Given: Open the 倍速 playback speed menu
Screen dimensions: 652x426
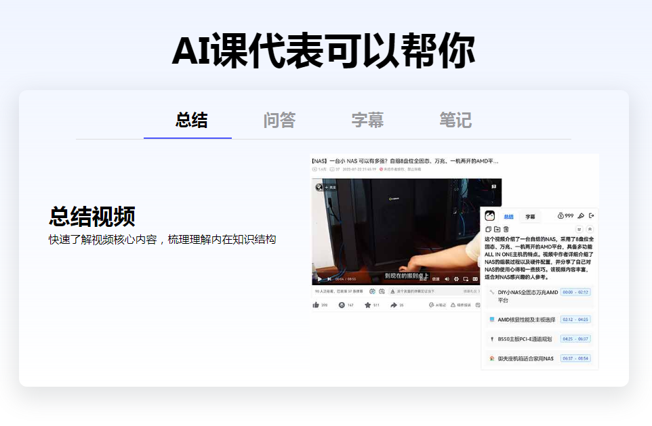Looking at the screenshot, I should coord(436,279).
